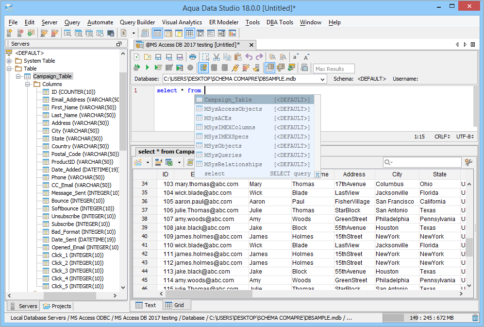484x327 pixels.
Task: Click the scissors Cut icon
Action: (217, 57)
